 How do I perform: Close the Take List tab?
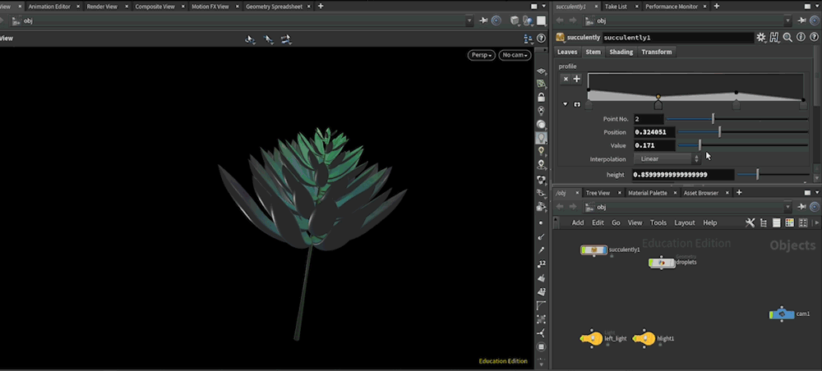(x=636, y=7)
